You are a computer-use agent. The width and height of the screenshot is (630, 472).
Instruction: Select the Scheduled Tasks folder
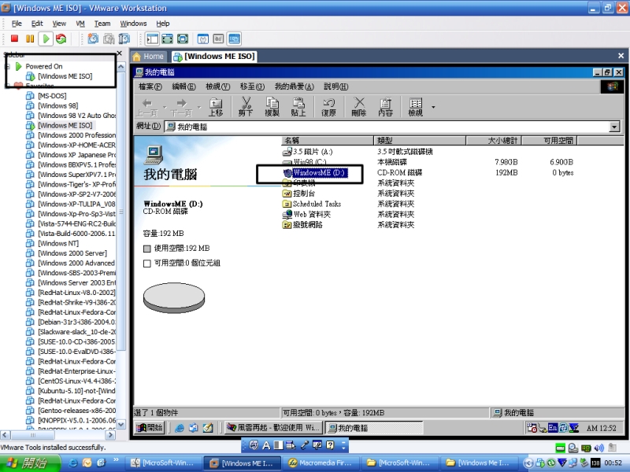click(312, 204)
